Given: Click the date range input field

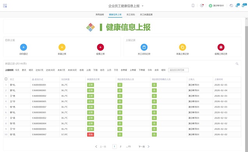Looking at the screenshot, I should [x=179, y=70].
